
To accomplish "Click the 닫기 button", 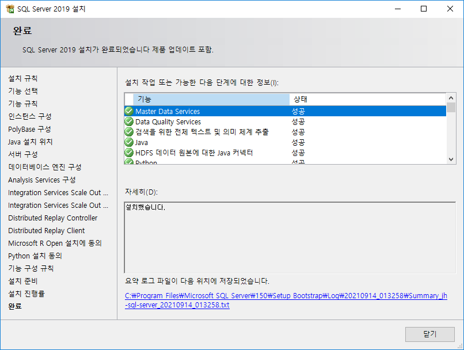I will point(429,334).
